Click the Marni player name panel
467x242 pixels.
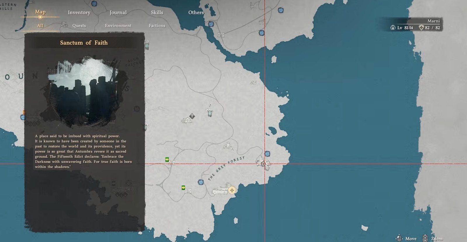pos(433,21)
